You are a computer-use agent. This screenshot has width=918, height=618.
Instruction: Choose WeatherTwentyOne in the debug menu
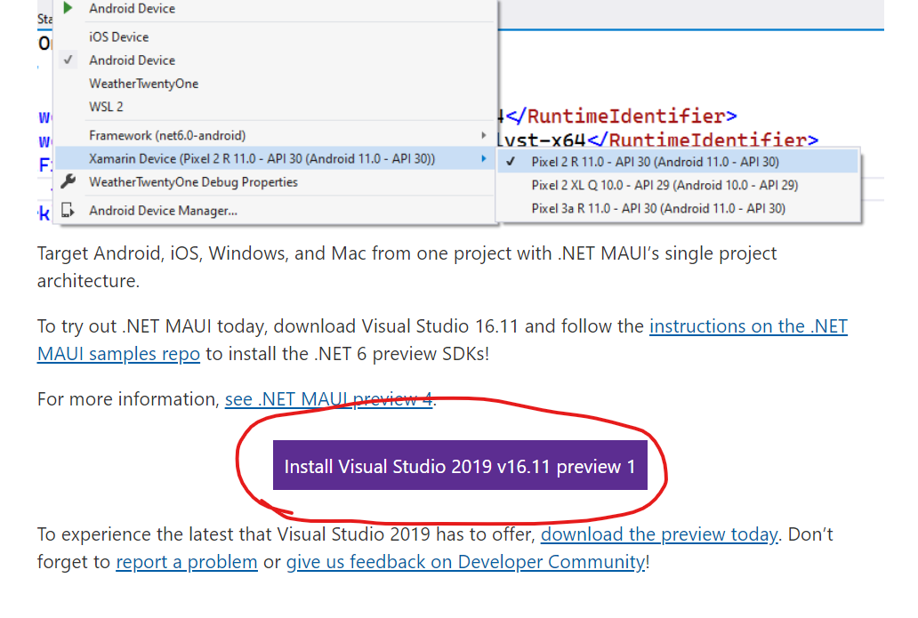click(x=143, y=84)
